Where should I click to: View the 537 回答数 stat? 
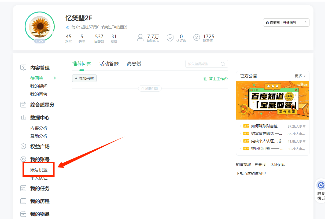pos(99,39)
